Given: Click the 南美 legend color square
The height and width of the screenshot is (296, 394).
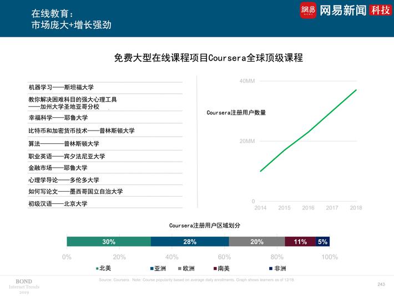Looking at the screenshot, I should pyautogui.click(x=214, y=268).
